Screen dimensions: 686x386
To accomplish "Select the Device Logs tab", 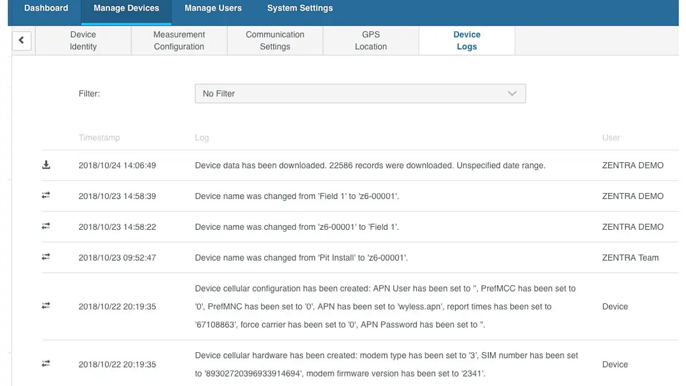I will [x=467, y=41].
